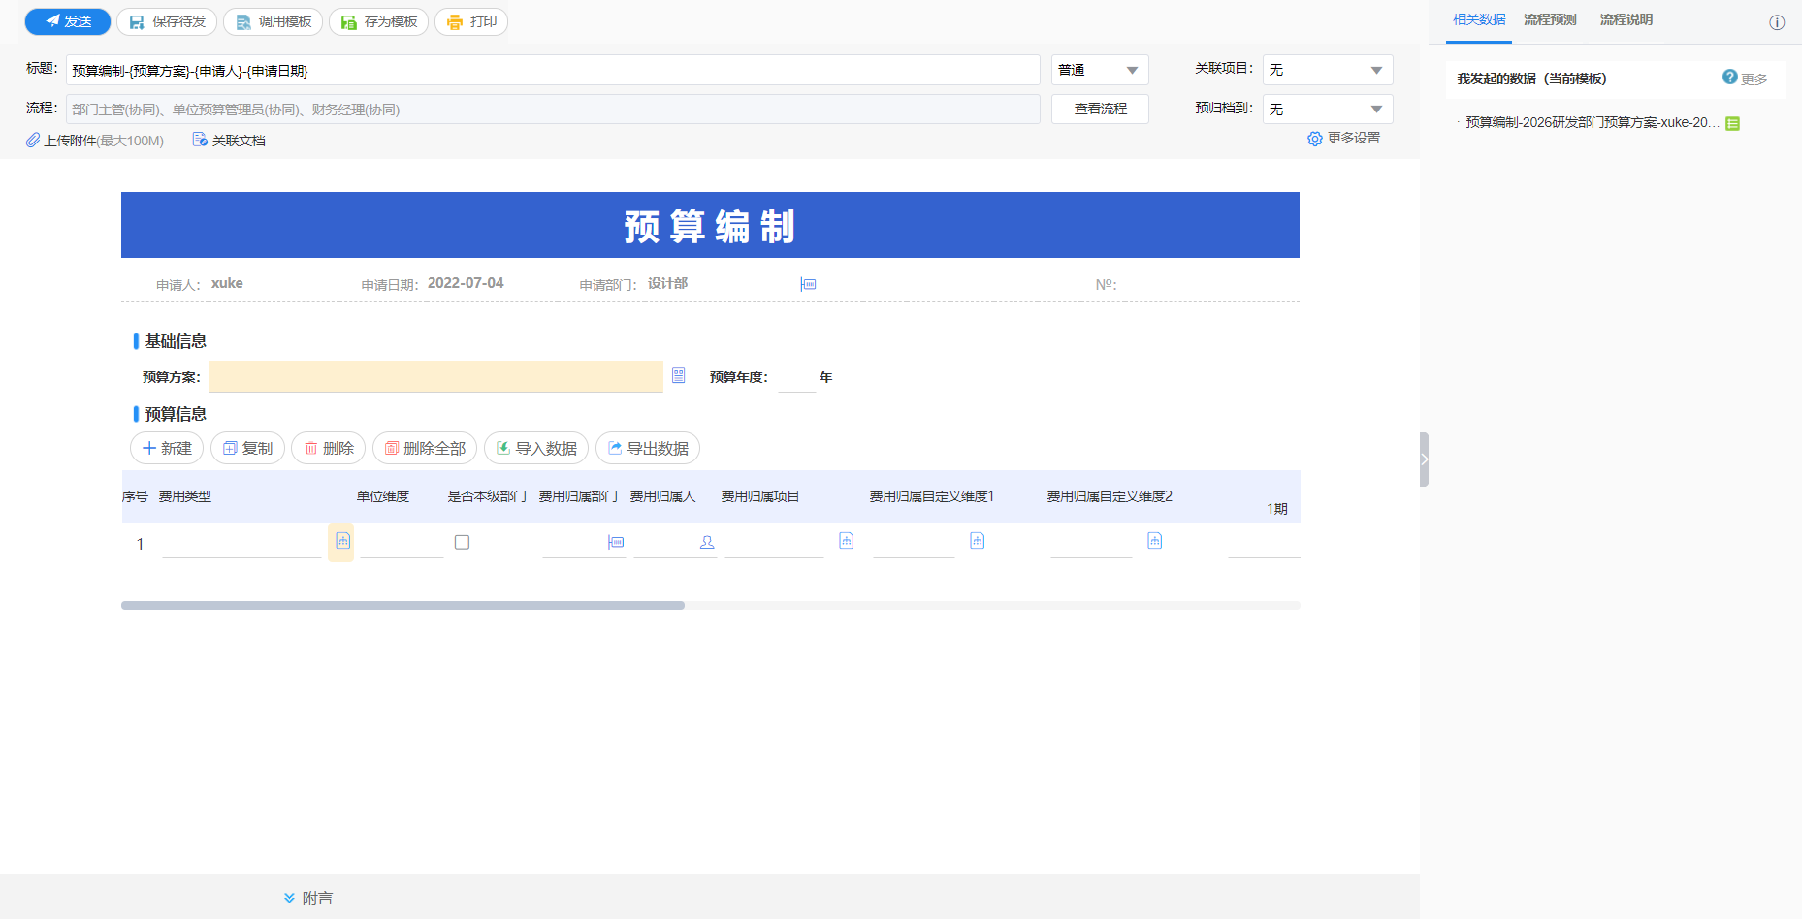Open 更多设置 gear settings
The width and height of the screenshot is (1802, 919).
tap(1344, 139)
